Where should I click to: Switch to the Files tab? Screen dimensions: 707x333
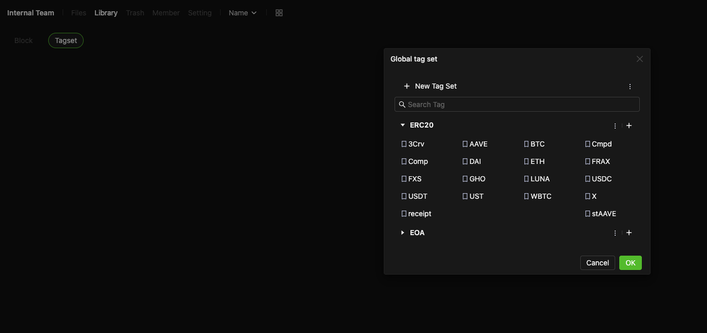pyautogui.click(x=78, y=13)
